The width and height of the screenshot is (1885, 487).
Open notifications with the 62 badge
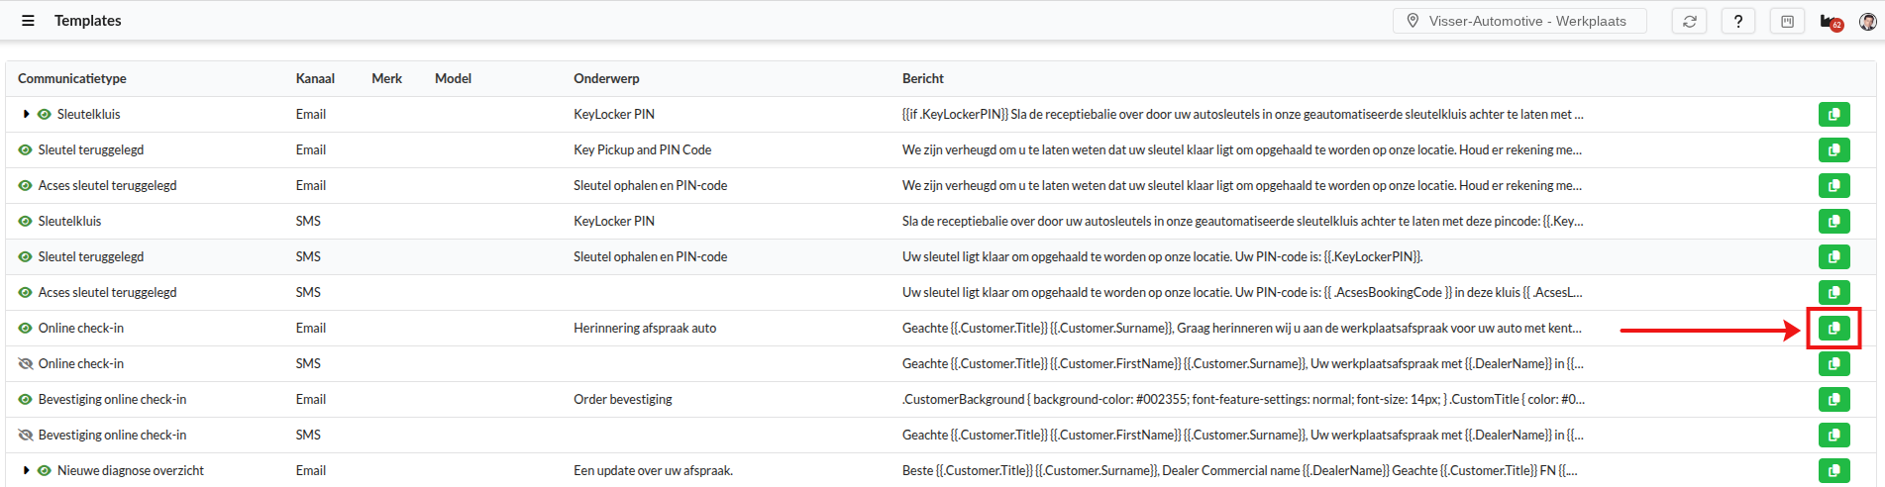1830,22
